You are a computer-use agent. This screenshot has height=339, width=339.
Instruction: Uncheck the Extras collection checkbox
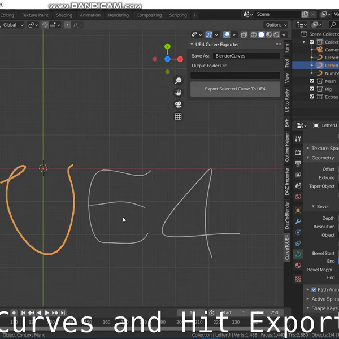[x=312, y=97]
